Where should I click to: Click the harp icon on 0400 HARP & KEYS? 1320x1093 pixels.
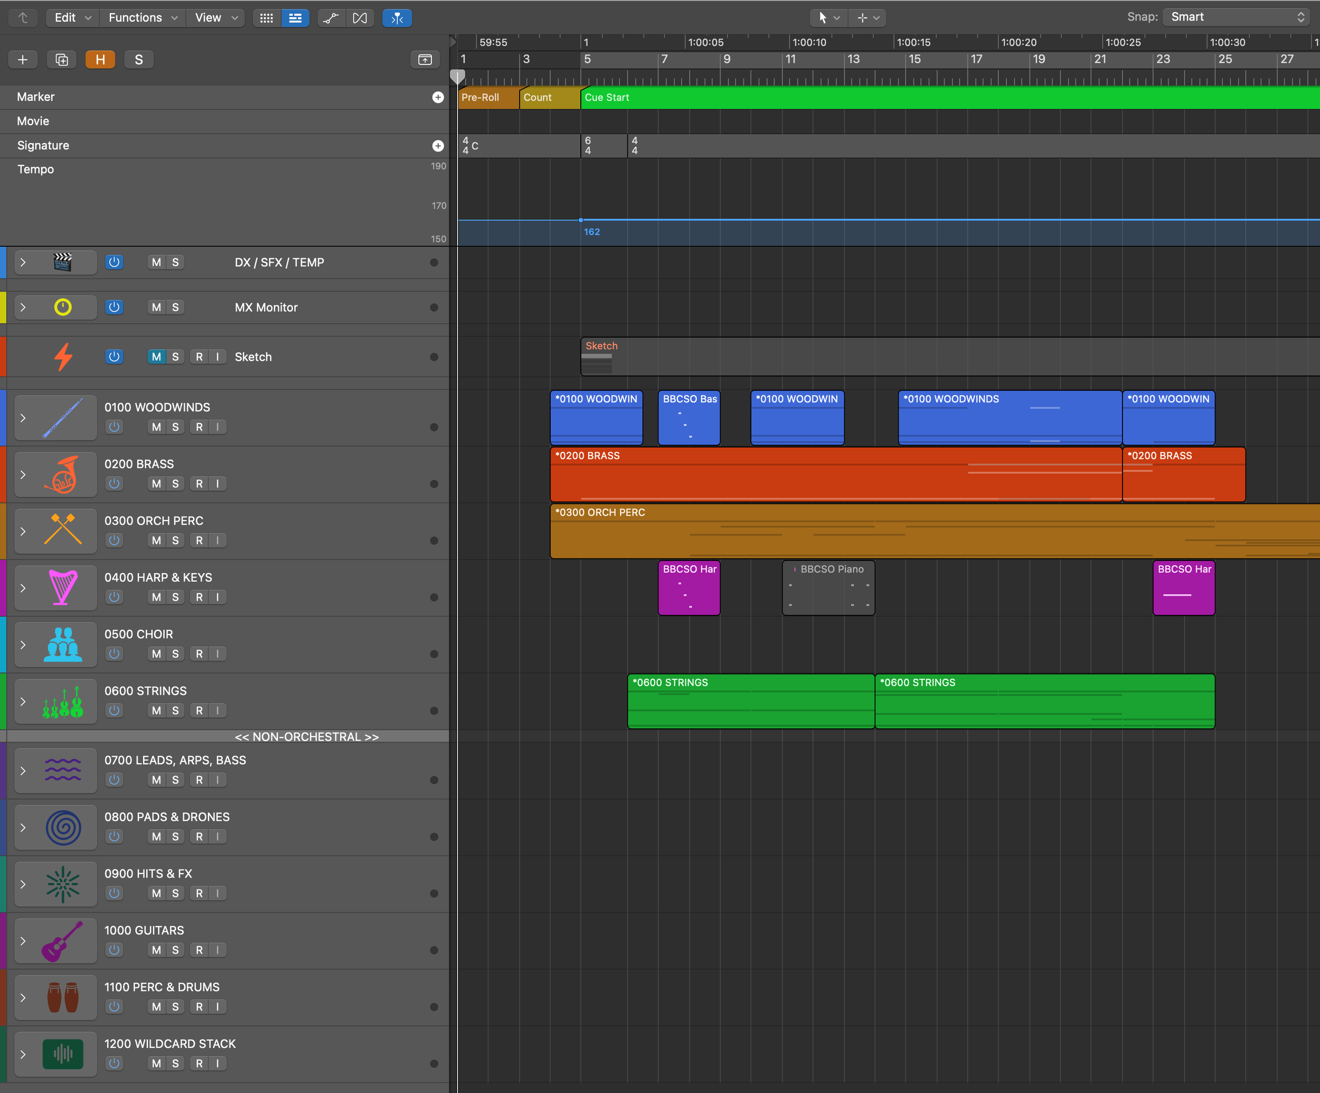pyautogui.click(x=62, y=587)
